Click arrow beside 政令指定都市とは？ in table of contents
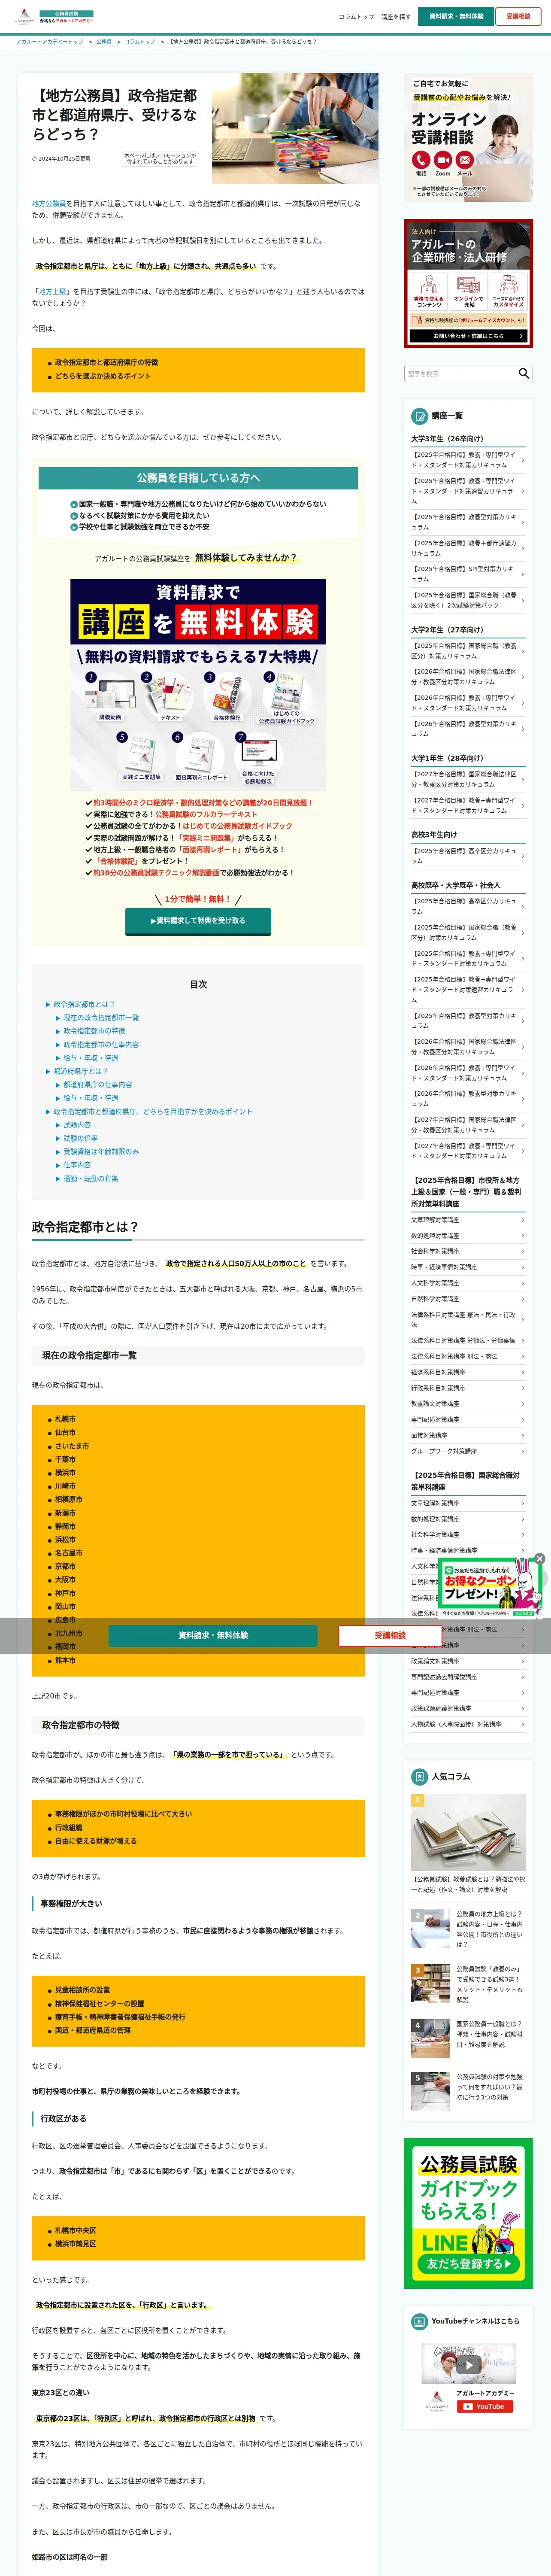The image size is (551, 2576). [47, 1004]
